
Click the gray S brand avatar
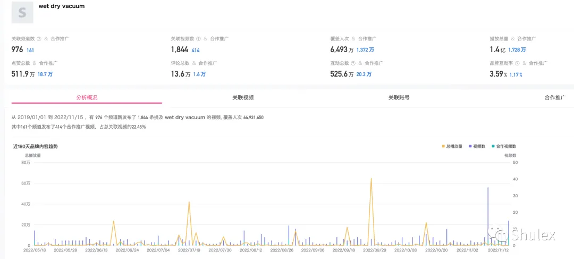point(22,13)
